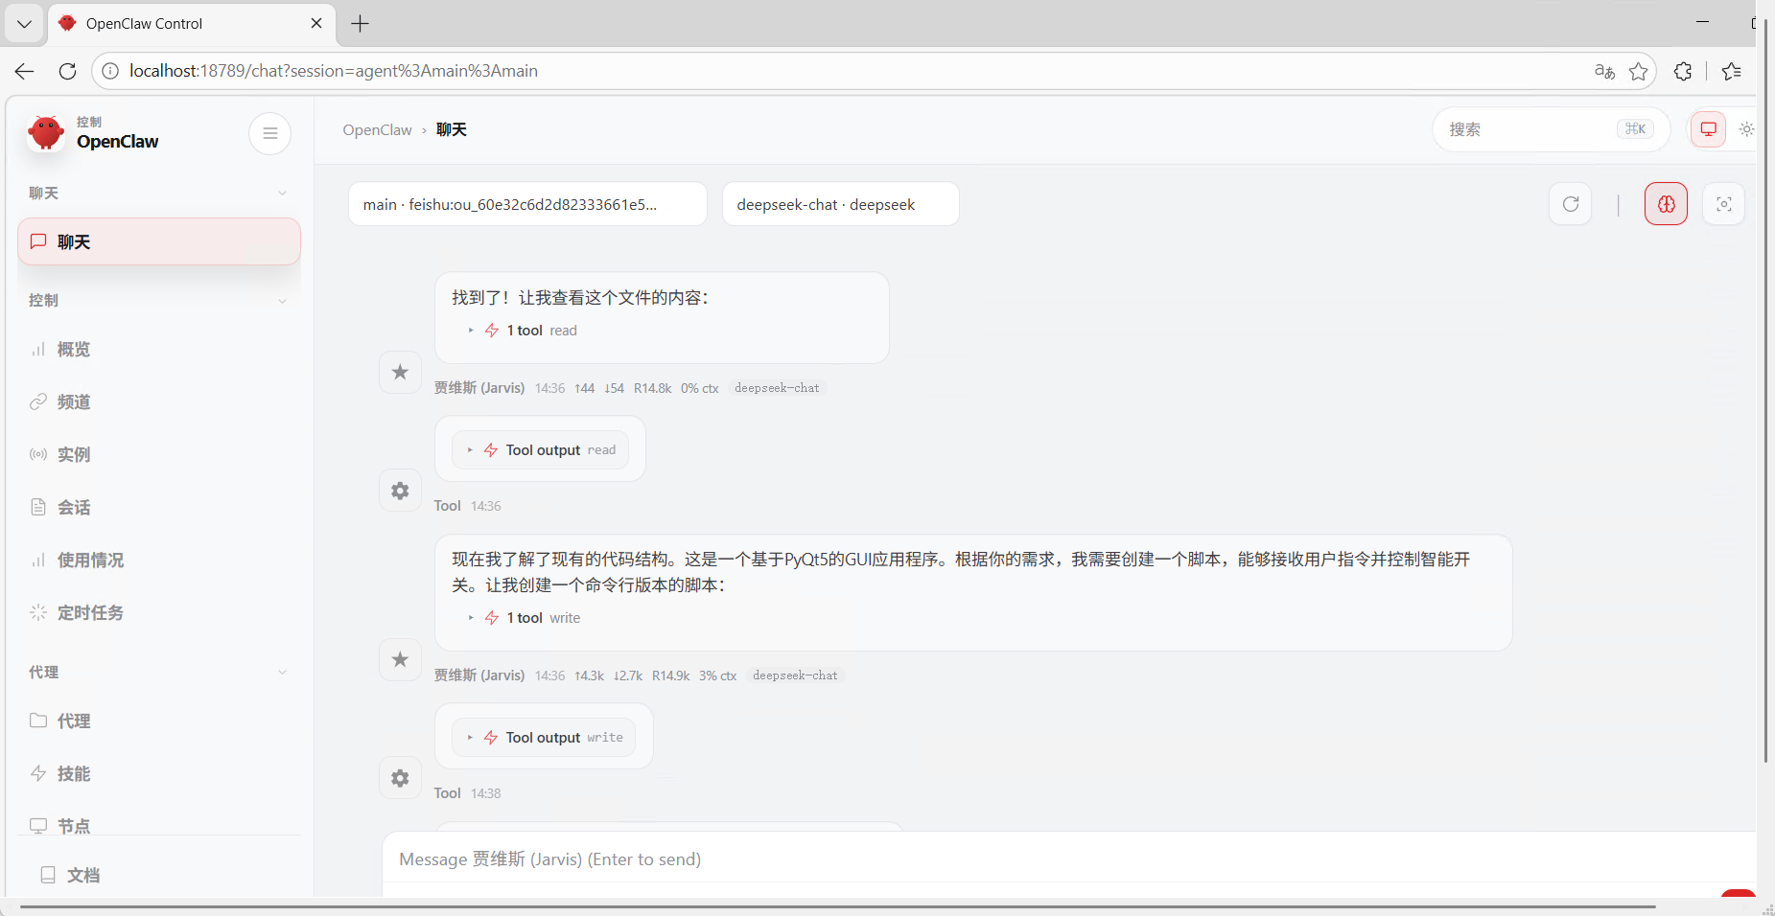Click the refresh chat button
Viewport: 1775px width, 916px height.
pyautogui.click(x=1571, y=204)
